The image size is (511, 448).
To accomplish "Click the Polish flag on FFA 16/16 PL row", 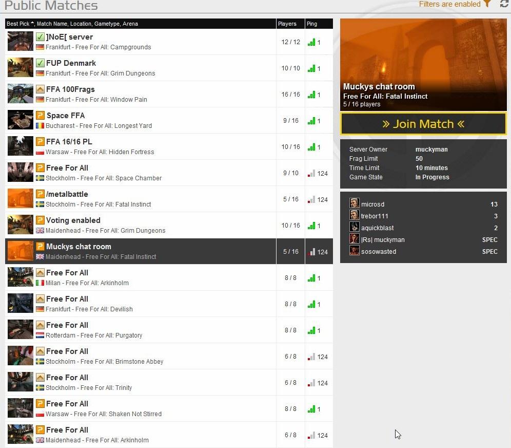I will click(40, 152).
